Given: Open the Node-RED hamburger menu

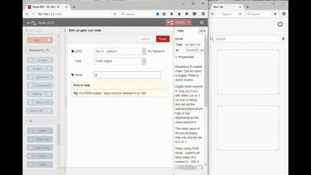Looking at the screenshot, I should click(x=202, y=22).
